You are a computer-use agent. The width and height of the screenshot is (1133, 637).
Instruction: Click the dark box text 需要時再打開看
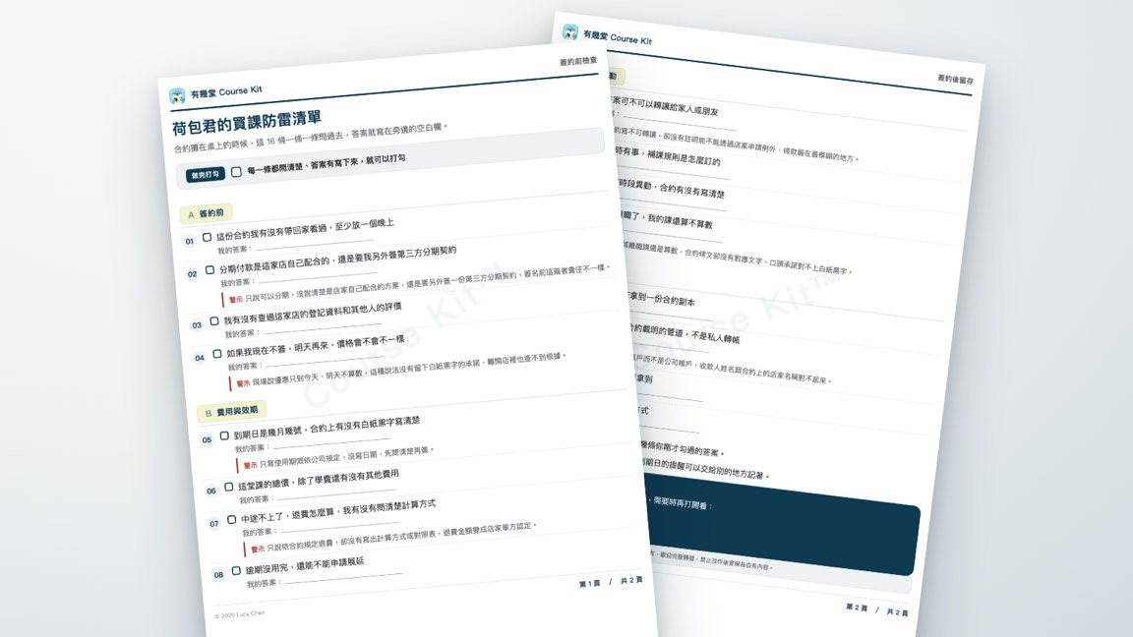click(x=683, y=503)
